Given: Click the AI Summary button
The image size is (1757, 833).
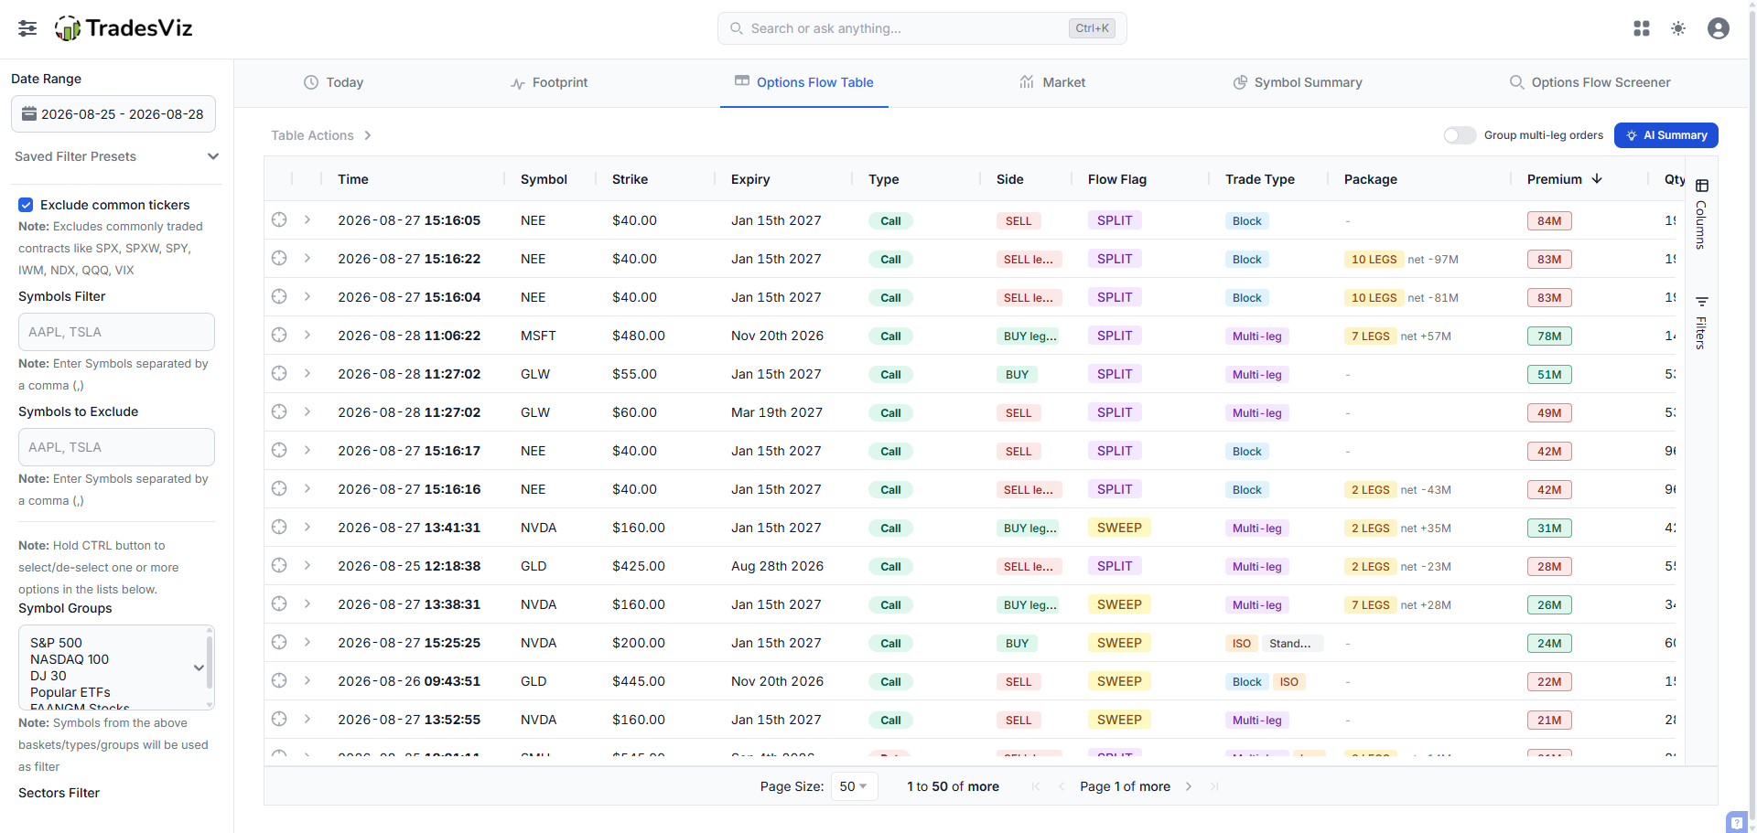Looking at the screenshot, I should 1665,135.
